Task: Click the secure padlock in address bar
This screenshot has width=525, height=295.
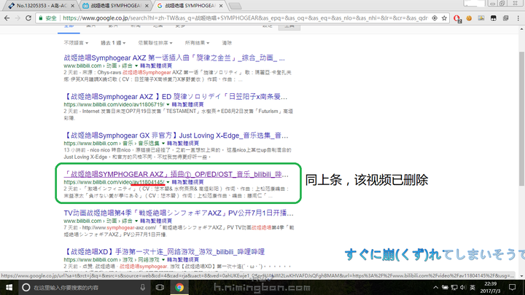Action: click(x=41, y=18)
